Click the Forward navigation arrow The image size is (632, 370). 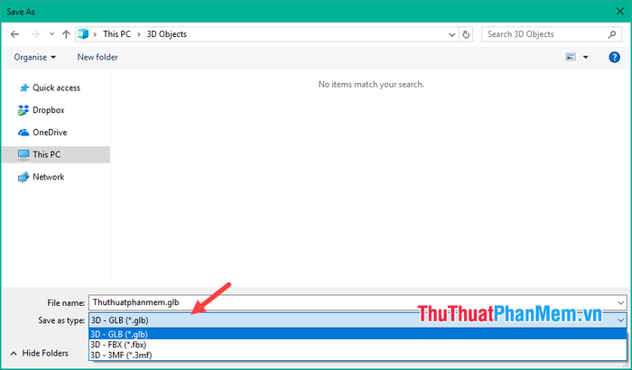point(35,34)
